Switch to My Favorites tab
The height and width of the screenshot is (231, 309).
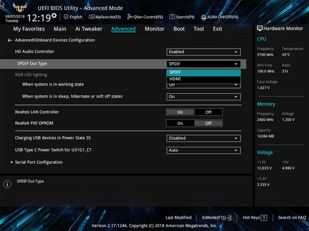pyautogui.click(x=29, y=29)
